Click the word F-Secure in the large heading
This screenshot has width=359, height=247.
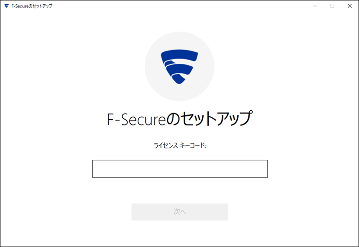[x=136, y=119]
